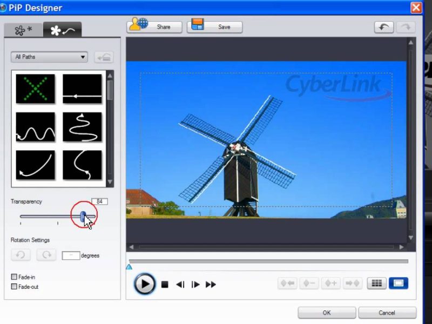This screenshot has height=324, width=432.
Task: Rotate counterclockwise using the left rotation button
Action: tap(21, 255)
